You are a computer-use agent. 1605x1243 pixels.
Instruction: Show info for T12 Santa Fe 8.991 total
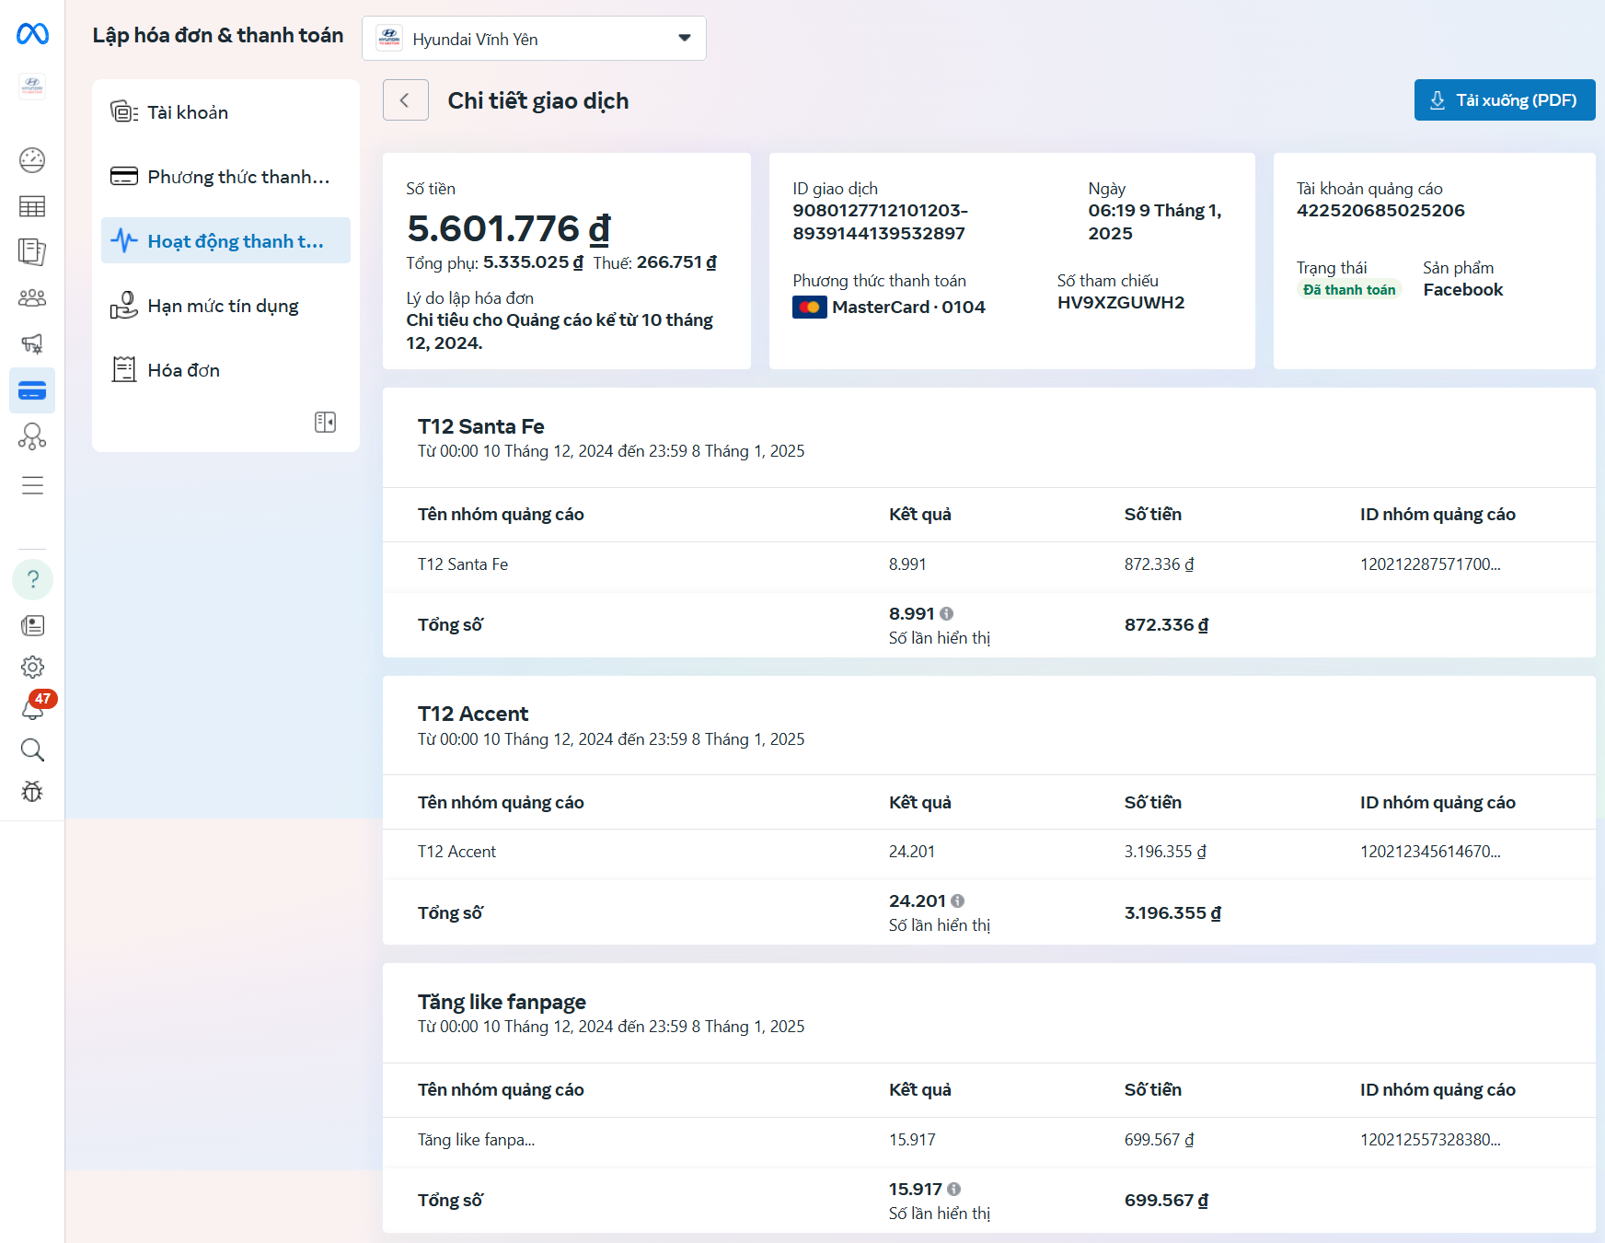click(x=947, y=614)
